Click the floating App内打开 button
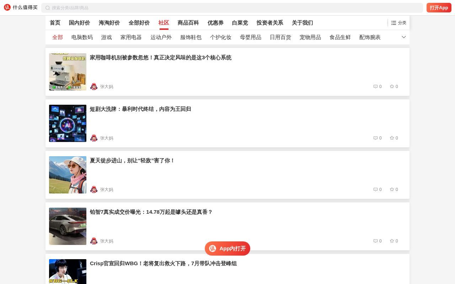 (227, 248)
